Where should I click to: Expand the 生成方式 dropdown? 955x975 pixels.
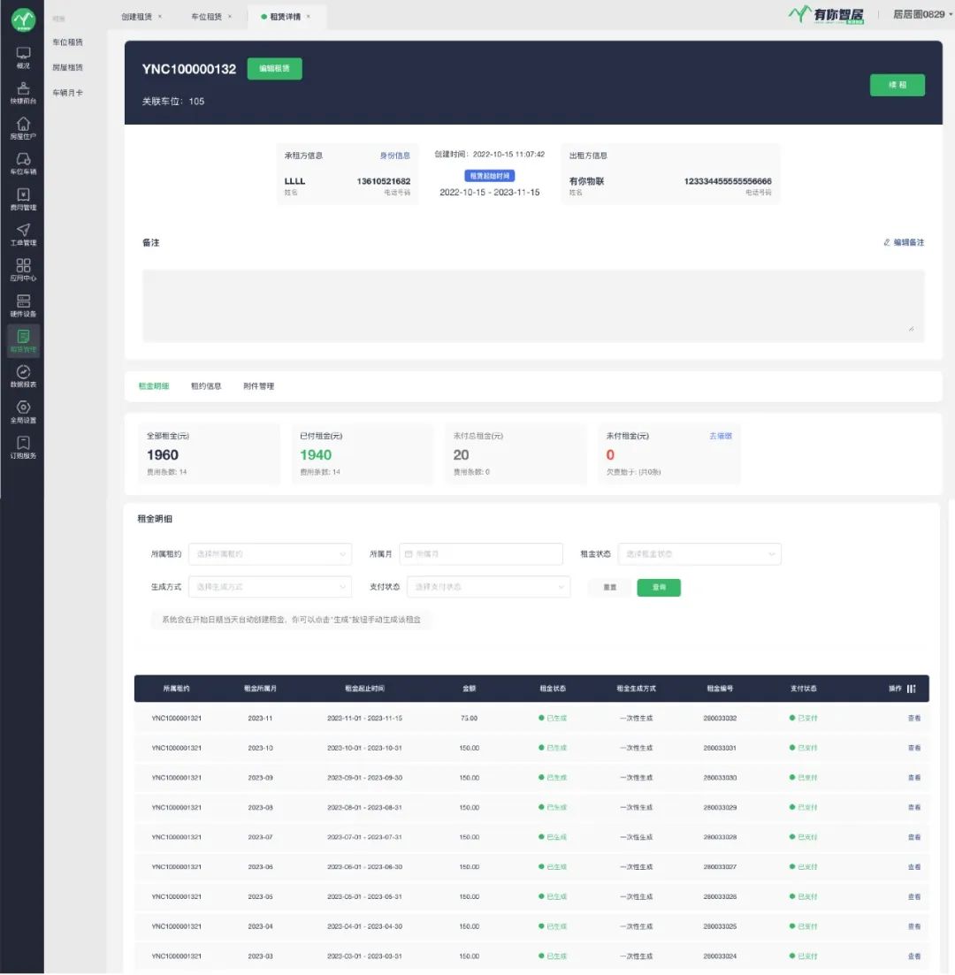[270, 587]
